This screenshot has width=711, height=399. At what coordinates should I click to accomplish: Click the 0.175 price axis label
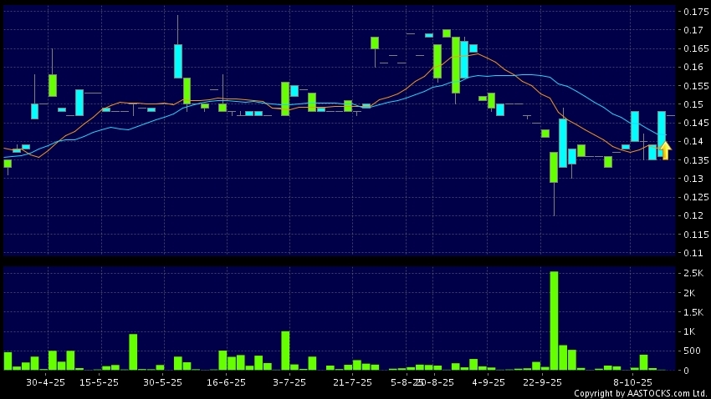pos(696,13)
